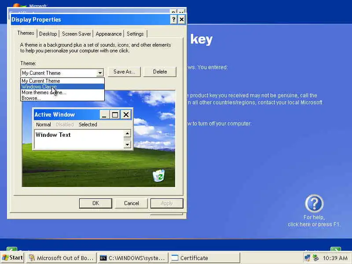Open the Certificate taskbar window

point(205,258)
